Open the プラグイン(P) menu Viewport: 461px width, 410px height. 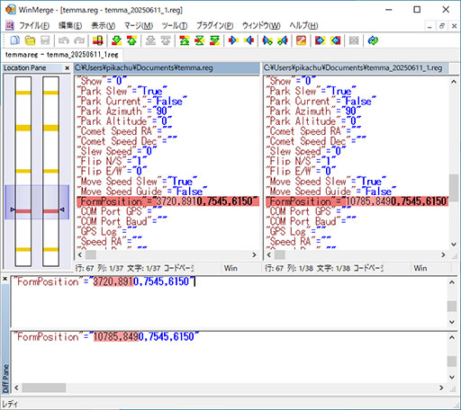click(x=214, y=26)
